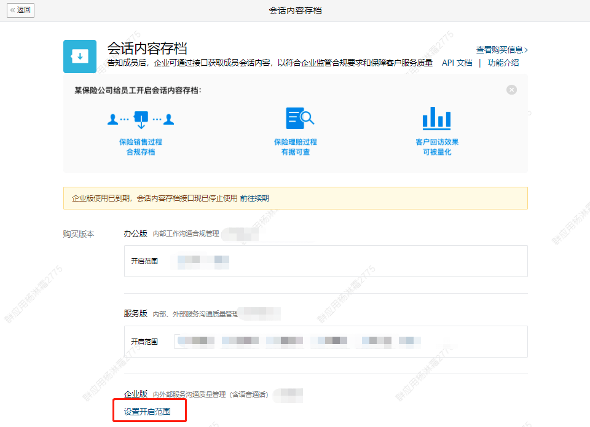Click the blue 会话内容存档 app icon
The width and height of the screenshot is (590, 427).
(80, 57)
